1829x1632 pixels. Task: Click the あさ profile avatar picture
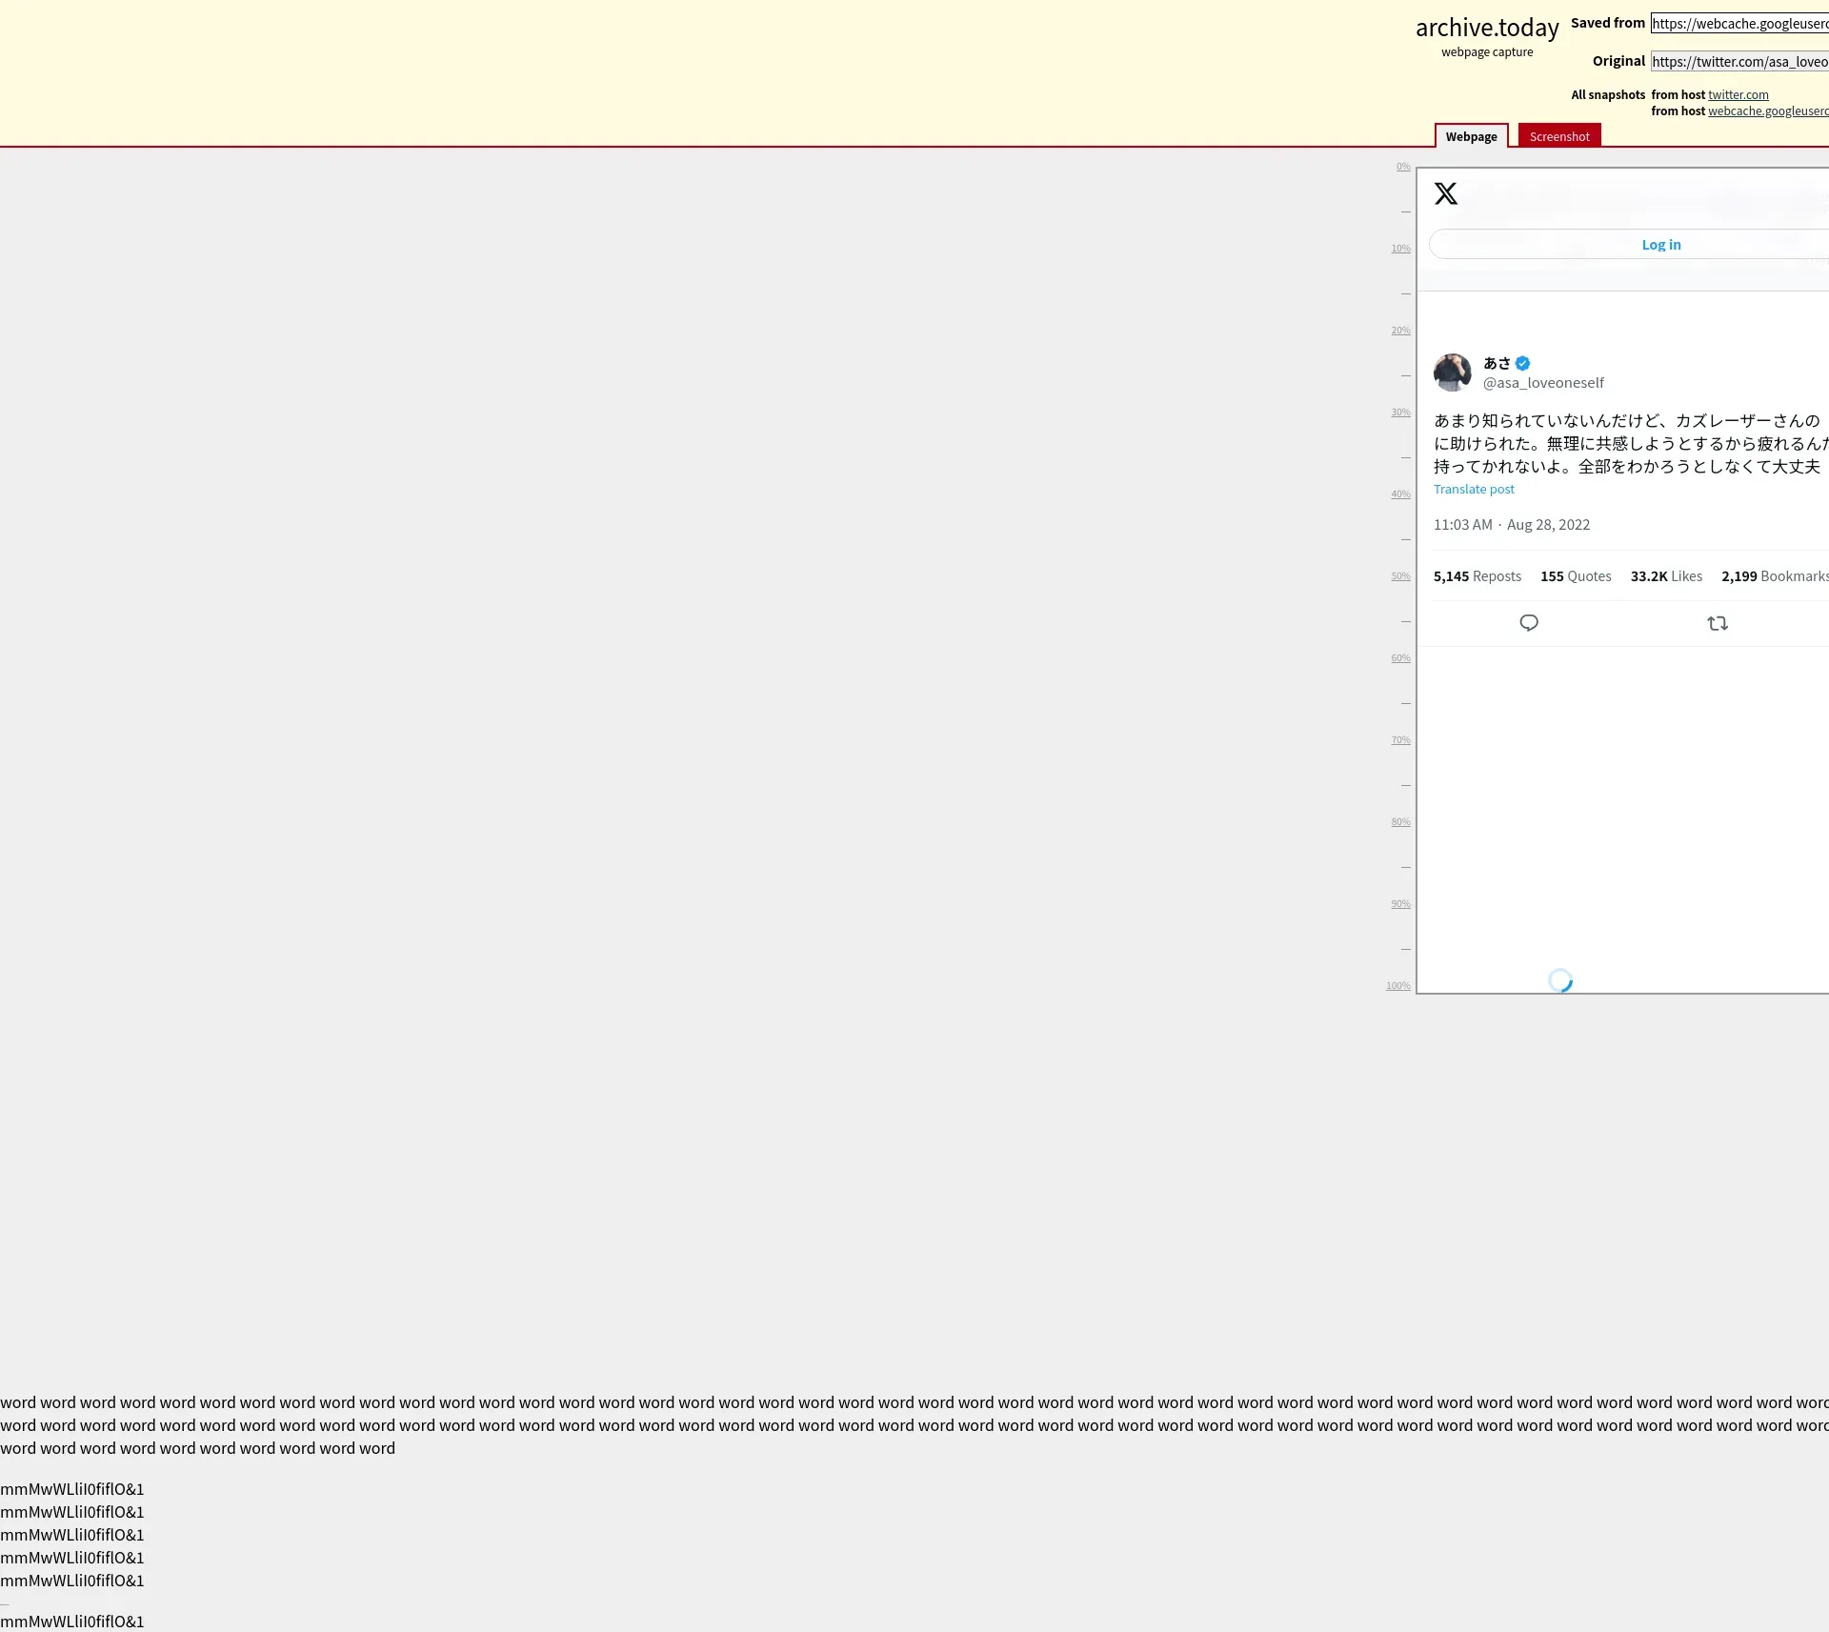pyautogui.click(x=1452, y=373)
